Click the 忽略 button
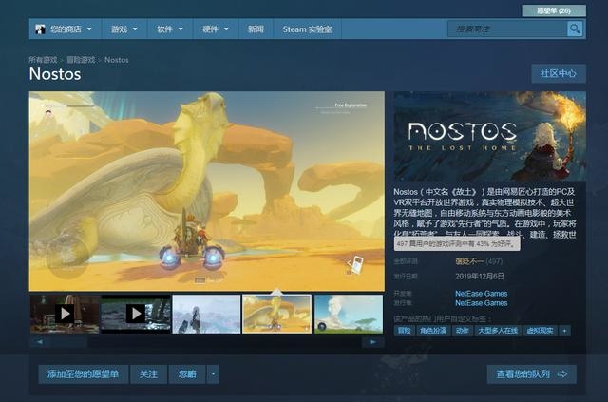608x402 pixels. pos(187,374)
